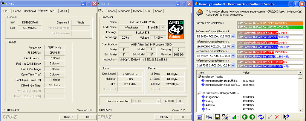Click the CAS# Latency 2.5 clocks value
This screenshot has height=121, width=306.
54,58
